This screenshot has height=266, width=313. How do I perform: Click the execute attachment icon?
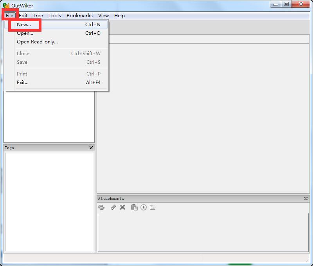[143, 207]
